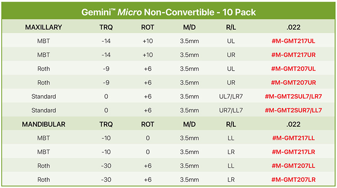Click the UL7/LR7 cell in the R/L column
Viewport: 337px width, 188px height.
[231, 96]
